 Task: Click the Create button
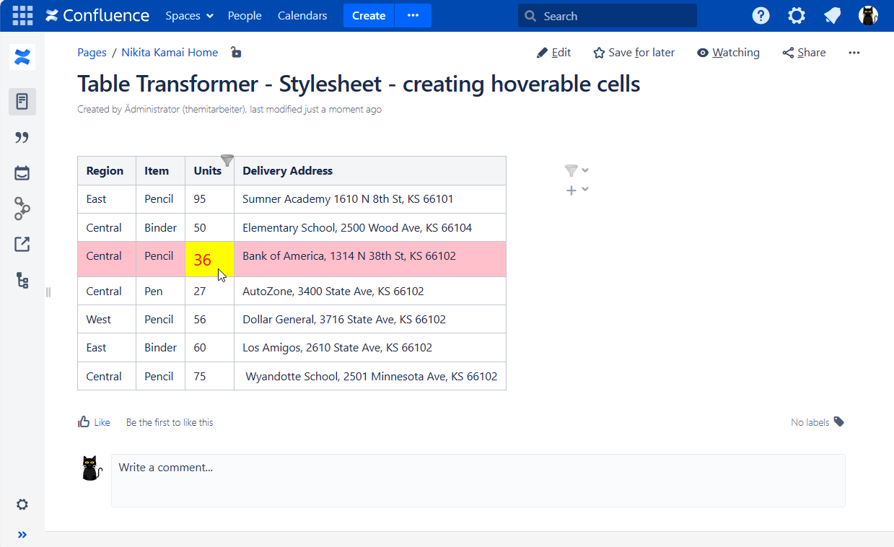click(x=369, y=16)
